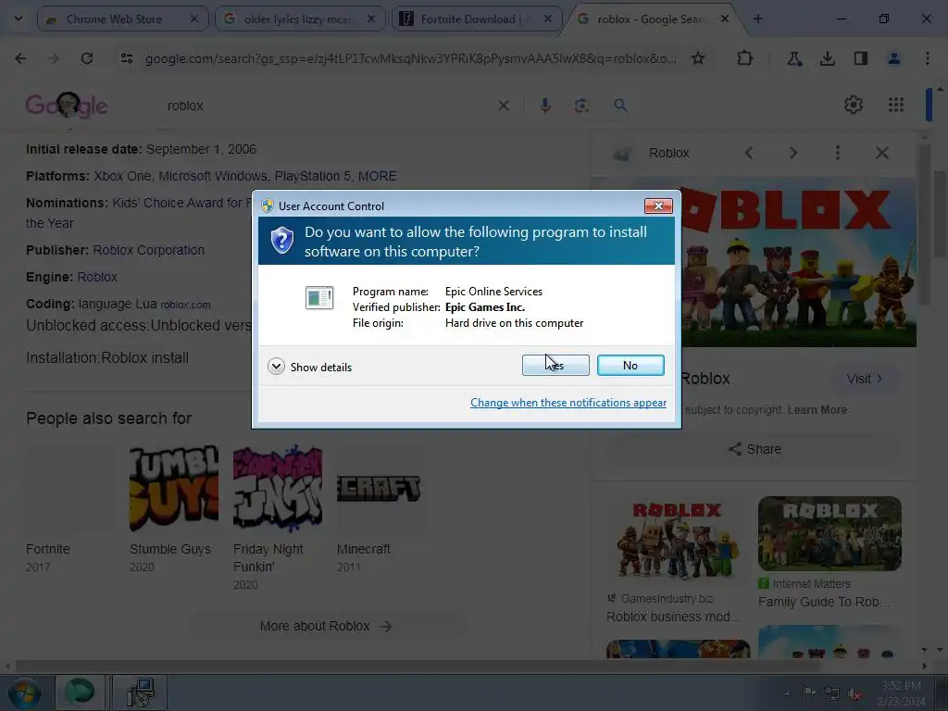Open Google quick settings gear
This screenshot has width=948, height=711.
click(853, 105)
